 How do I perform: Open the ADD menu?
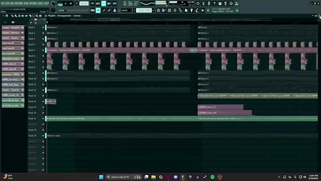pos(12,3)
